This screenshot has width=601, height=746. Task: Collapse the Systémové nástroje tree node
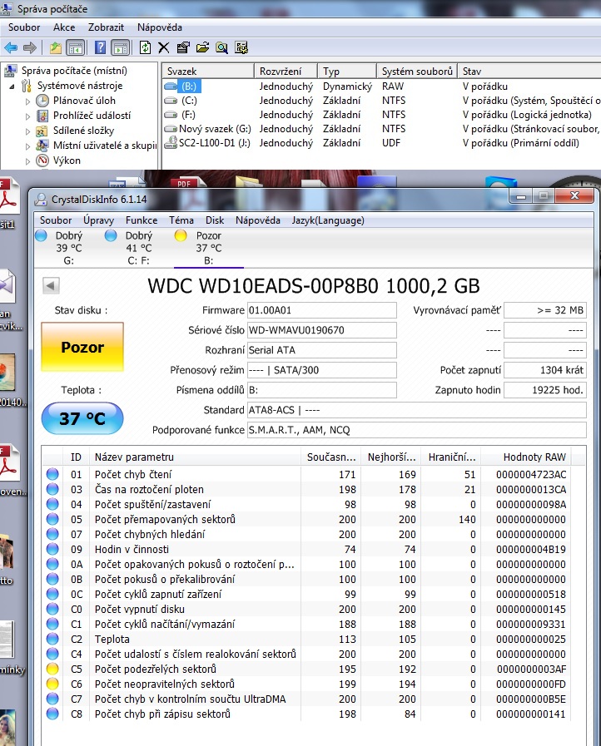click(12, 86)
